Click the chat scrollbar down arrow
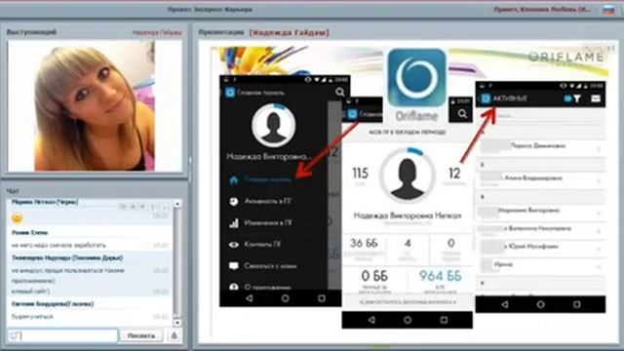Viewport: 624px width, 351px height. tap(177, 323)
